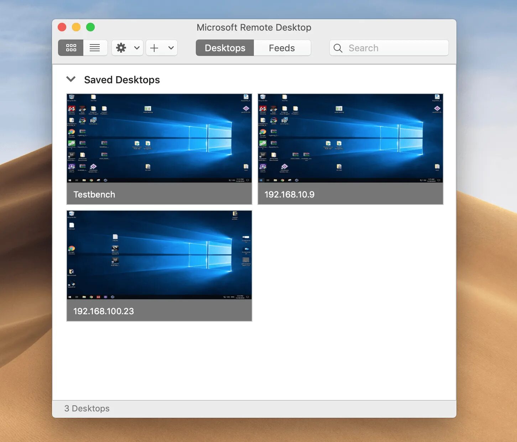This screenshot has width=517, height=442.
Task: Open the gear settings menu
Action: coord(121,48)
